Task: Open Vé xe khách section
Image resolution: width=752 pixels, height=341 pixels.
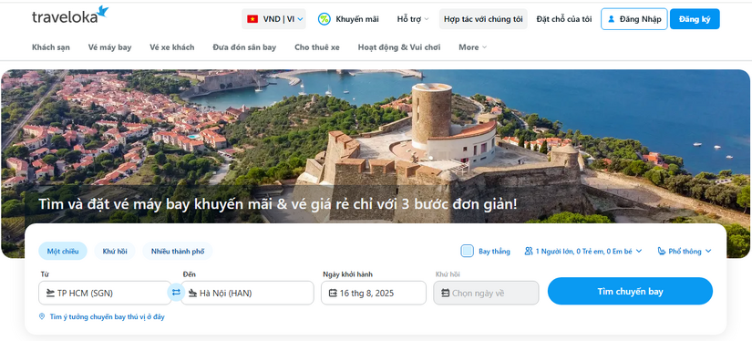Action: point(172,47)
